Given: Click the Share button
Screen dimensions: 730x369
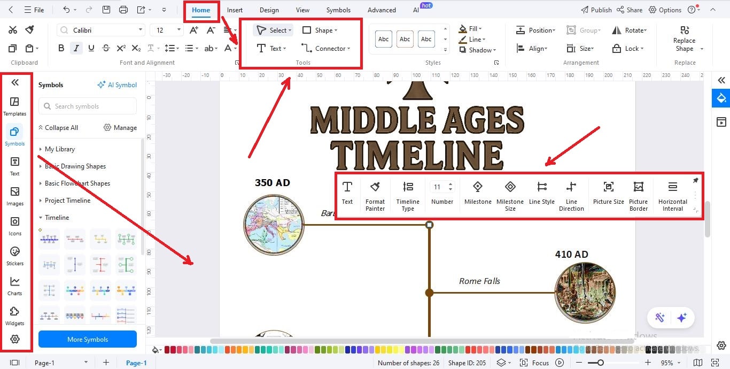Looking at the screenshot, I should (x=629, y=10).
